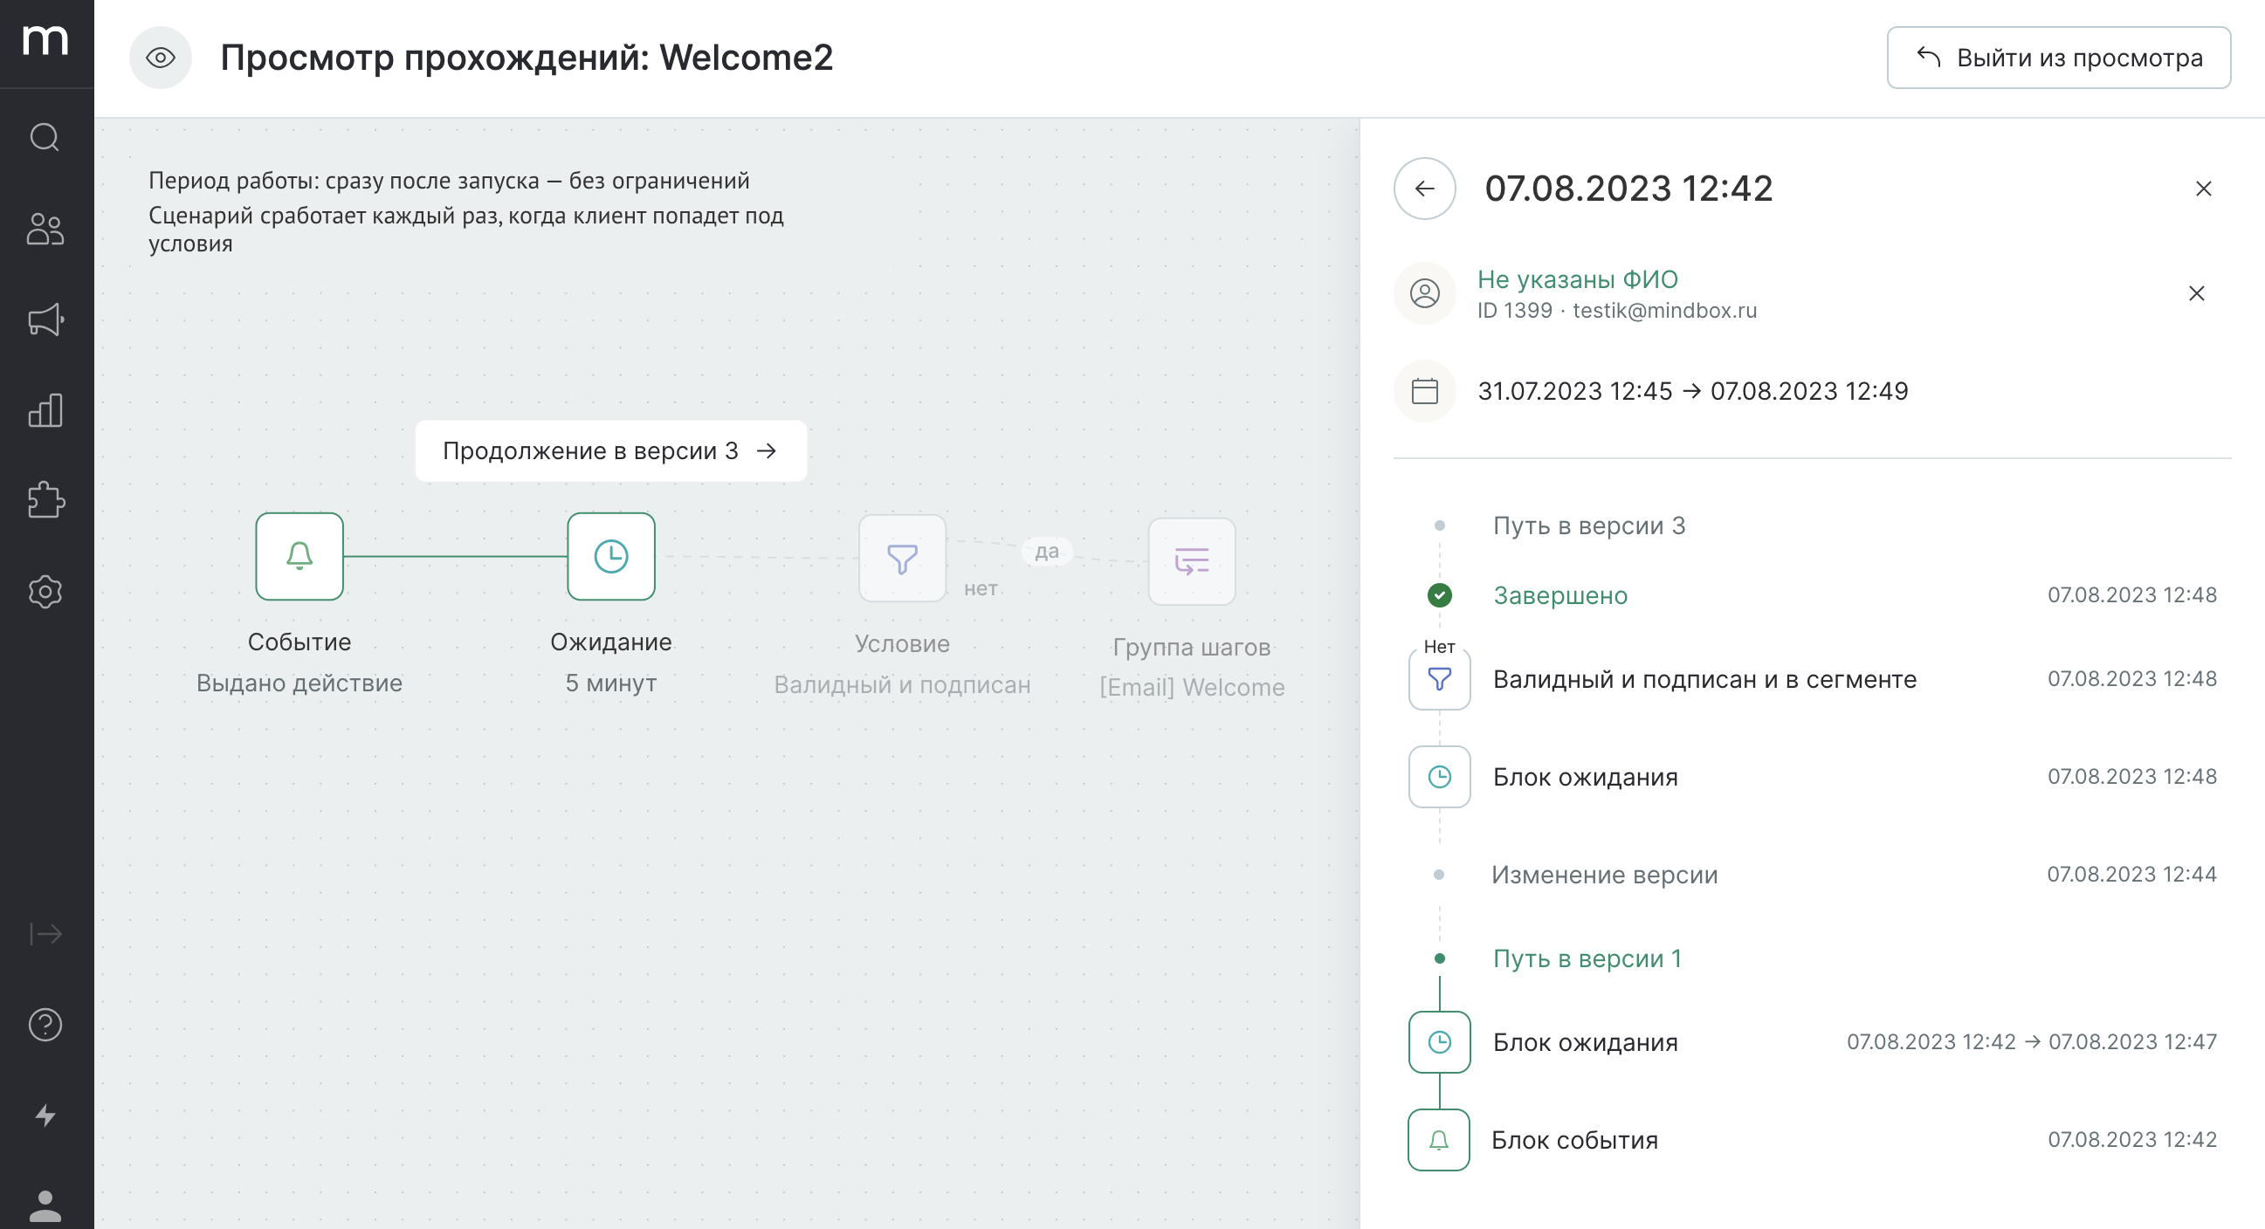The height and width of the screenshot is (1229, 2265).
Task: Click the Завершено status entry
Action: [1559, 596]
